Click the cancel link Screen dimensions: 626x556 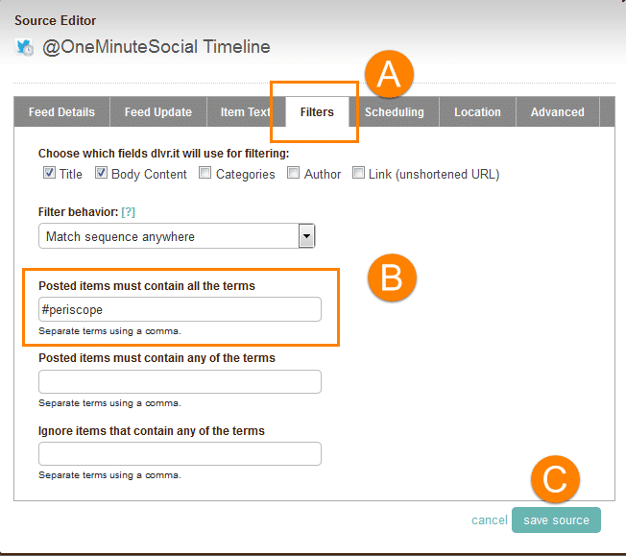490,520
